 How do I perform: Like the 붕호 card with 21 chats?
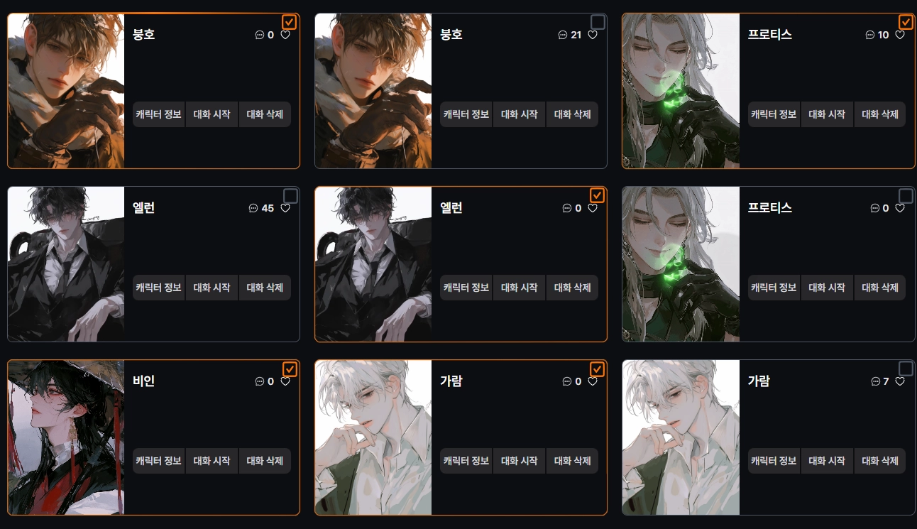tap(593, 35)
